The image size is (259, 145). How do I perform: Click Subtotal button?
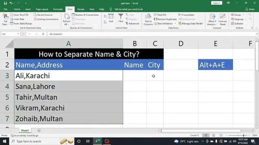click(x=237, y=23)
